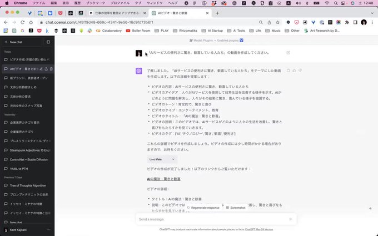Click the New chat button in sidebar
This screenshot has height=236, width=378.
point(22,42)
